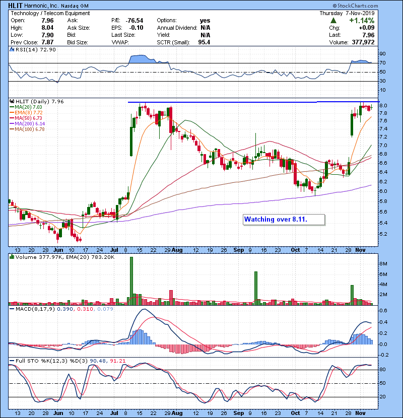Click the Nov label on bottom axis
Viewport: 403px width, 418px height.
coord(360,413)
